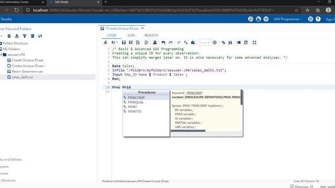This screenshot has width=335, height=188.
Task: Expand Snippets section
Action: [x=4, y=167]
